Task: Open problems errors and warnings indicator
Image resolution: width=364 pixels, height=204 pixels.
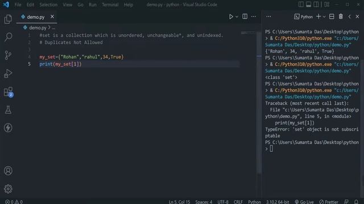Action: [14, 202]
